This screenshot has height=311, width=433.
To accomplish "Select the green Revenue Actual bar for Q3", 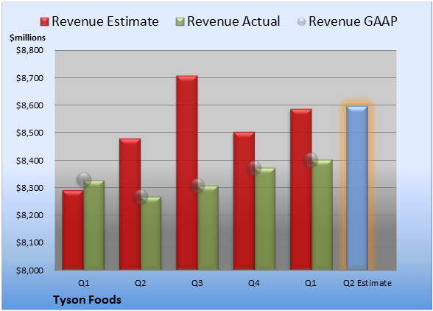I will (x=208, y=228).
